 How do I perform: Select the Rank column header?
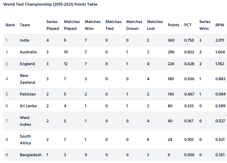(x=10, y=25)
